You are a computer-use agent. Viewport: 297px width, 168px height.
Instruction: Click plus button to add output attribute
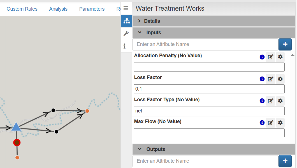(285, 161)
